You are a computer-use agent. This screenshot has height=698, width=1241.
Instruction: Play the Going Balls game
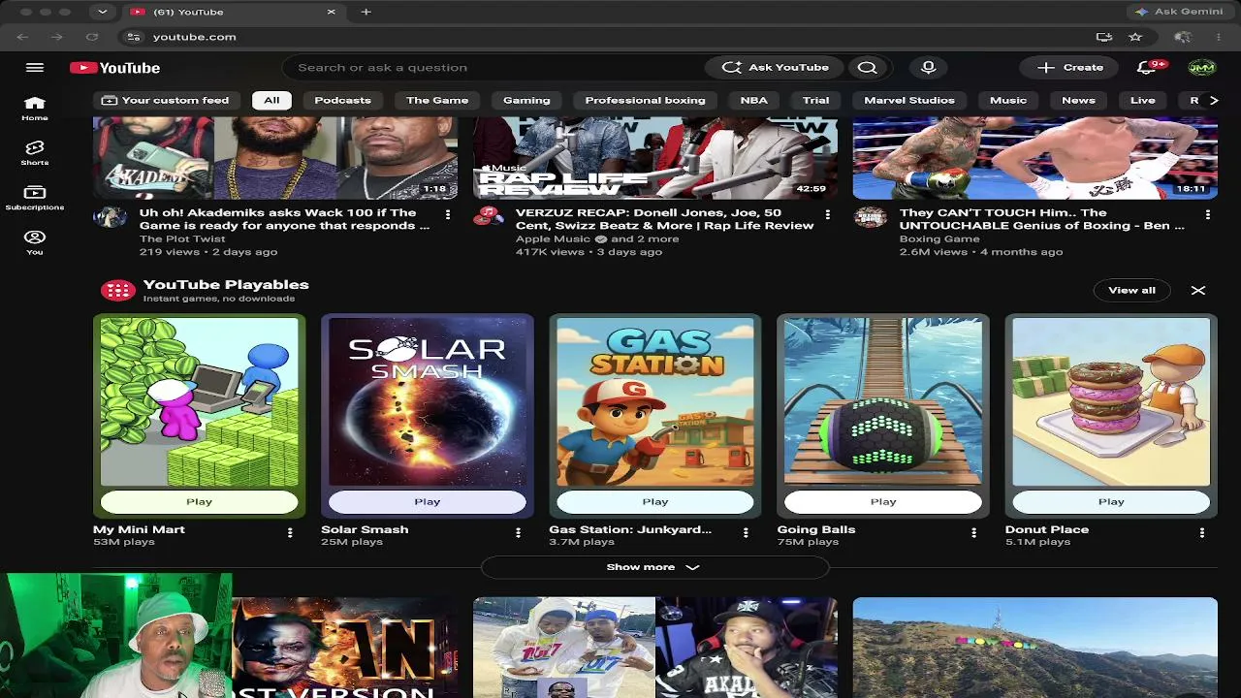[x=883, y=501]
